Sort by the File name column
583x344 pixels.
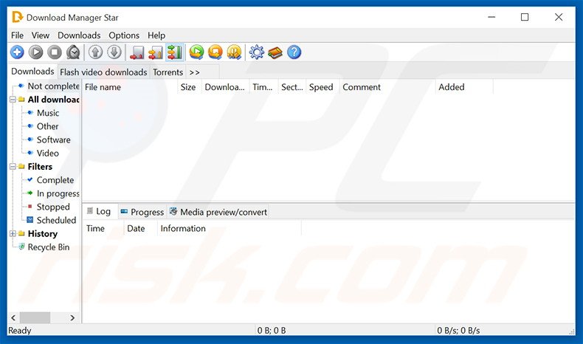pos(130,87)
